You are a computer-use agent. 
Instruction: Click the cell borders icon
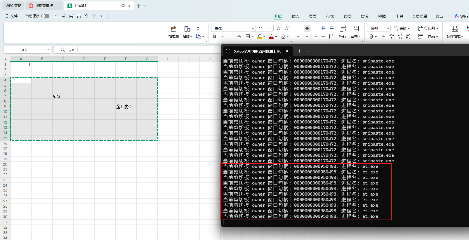(x=248, y=36)
